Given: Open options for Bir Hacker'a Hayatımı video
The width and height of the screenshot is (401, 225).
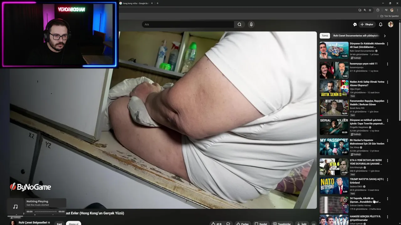Looking at the screenshot, I should (388, 141).
